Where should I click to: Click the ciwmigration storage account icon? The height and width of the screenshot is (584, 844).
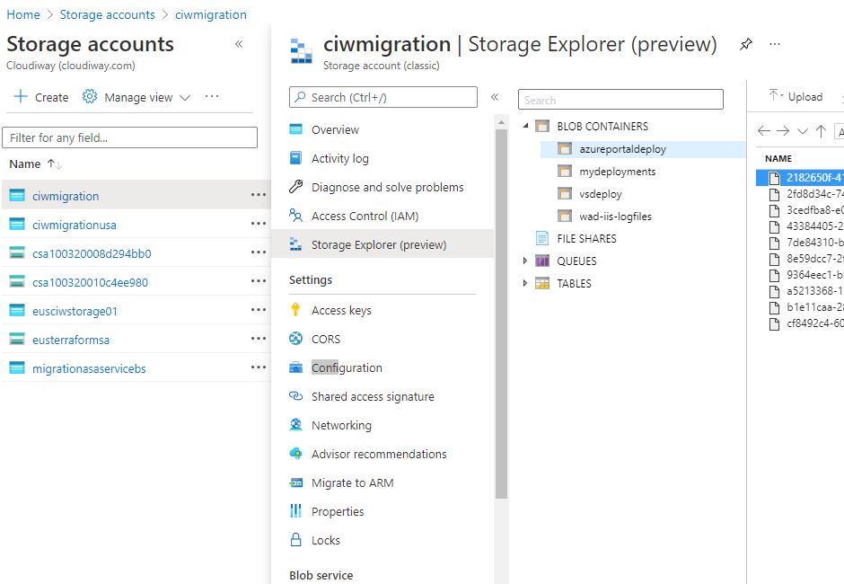point(17,196)
